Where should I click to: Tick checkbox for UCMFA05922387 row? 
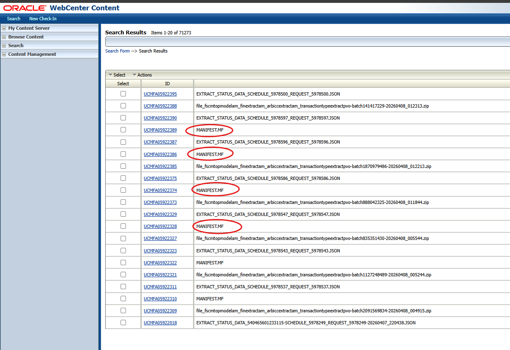(123, 142)
